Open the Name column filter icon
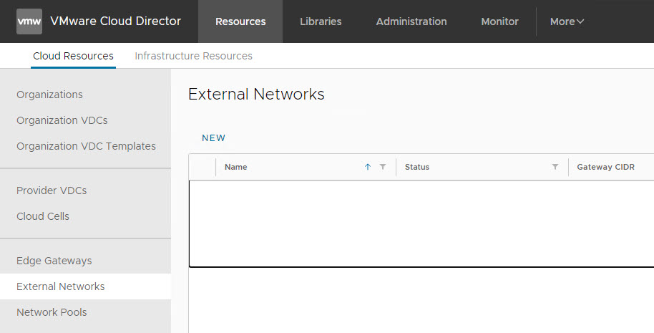The width and height of the screenshot is (654, 333). tap(383, 167)
